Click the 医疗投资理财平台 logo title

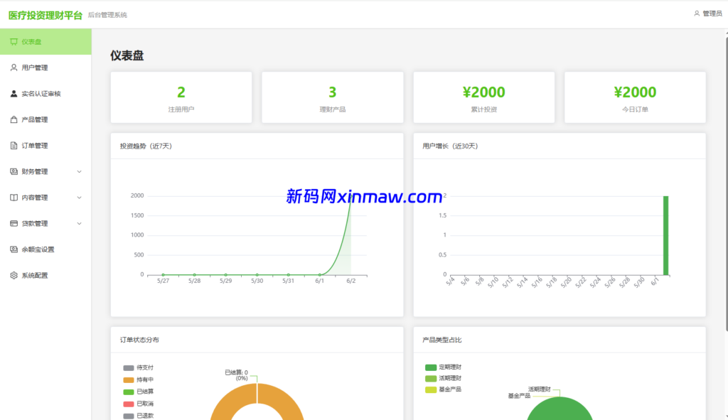click(x=45, y=16)
